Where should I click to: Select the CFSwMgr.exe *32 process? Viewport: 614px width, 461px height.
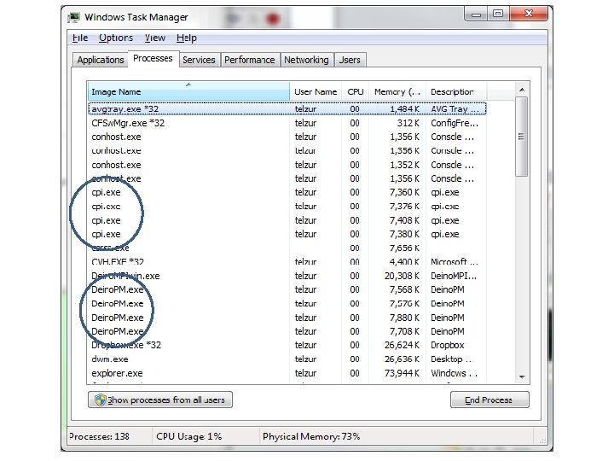tap(287, 123)
